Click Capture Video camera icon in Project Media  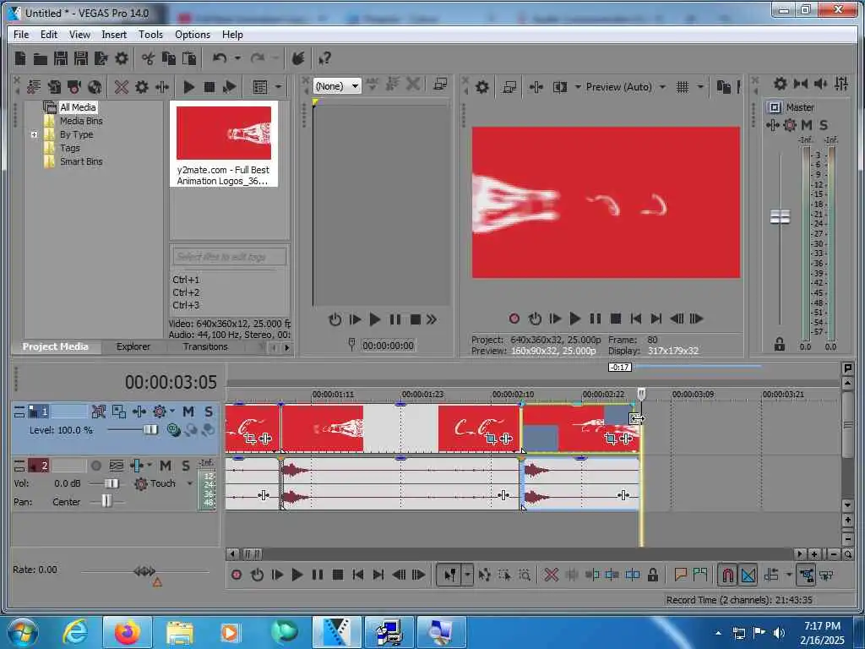tap(74, 87)
